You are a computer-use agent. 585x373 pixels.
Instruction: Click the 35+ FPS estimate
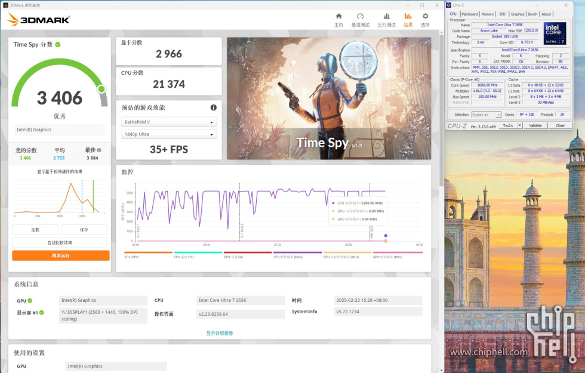[169, 150]
